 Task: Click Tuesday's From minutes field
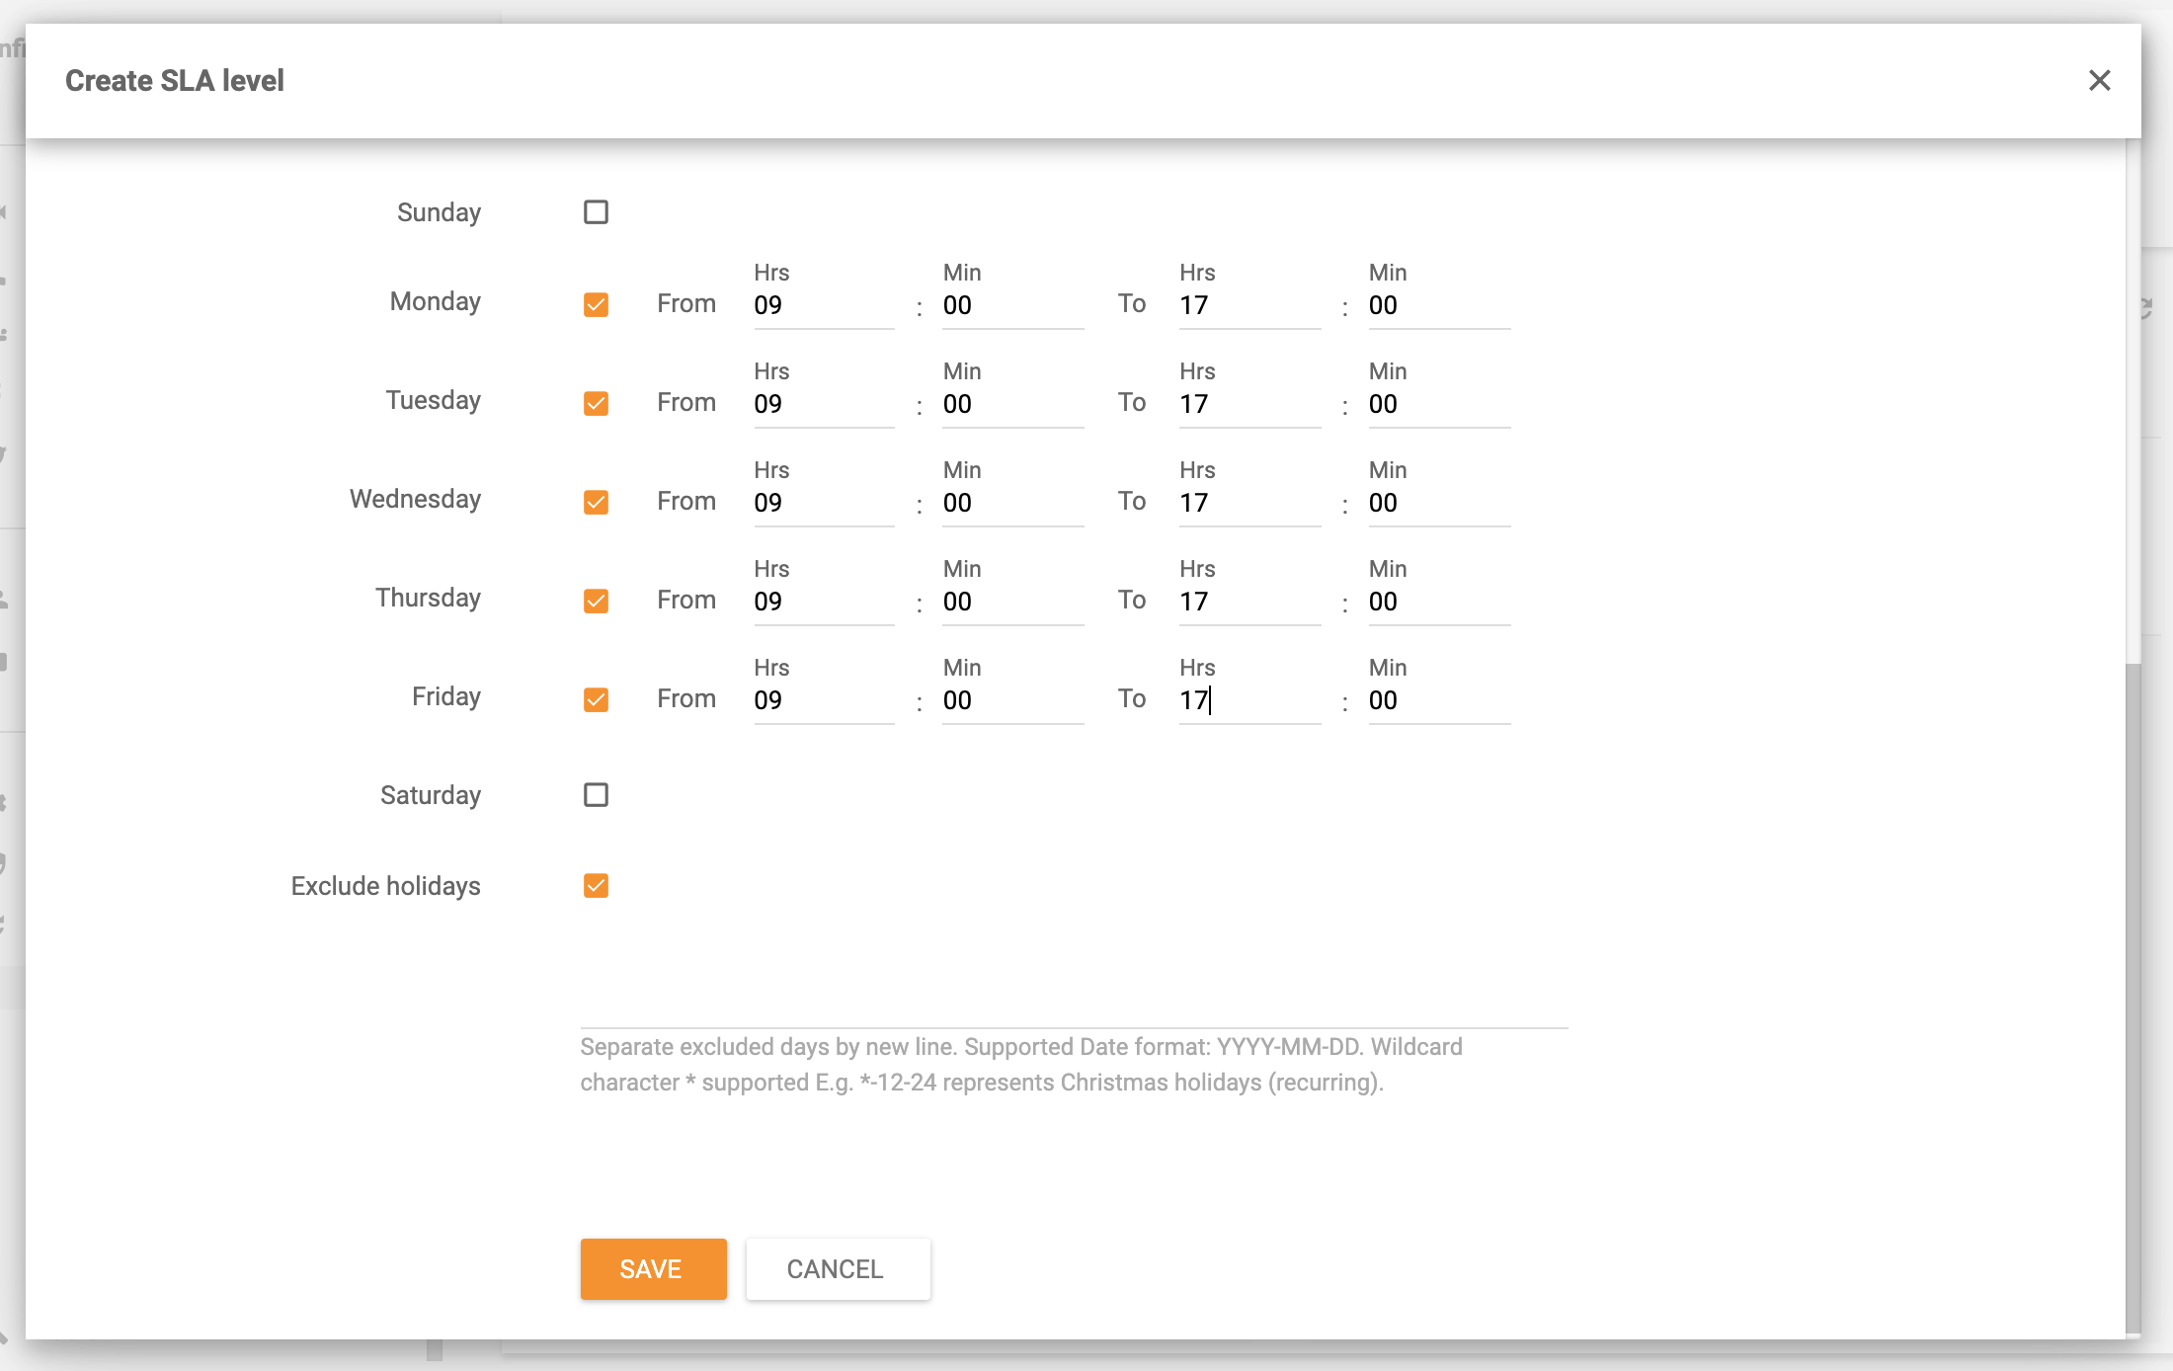click(1011, 403)
